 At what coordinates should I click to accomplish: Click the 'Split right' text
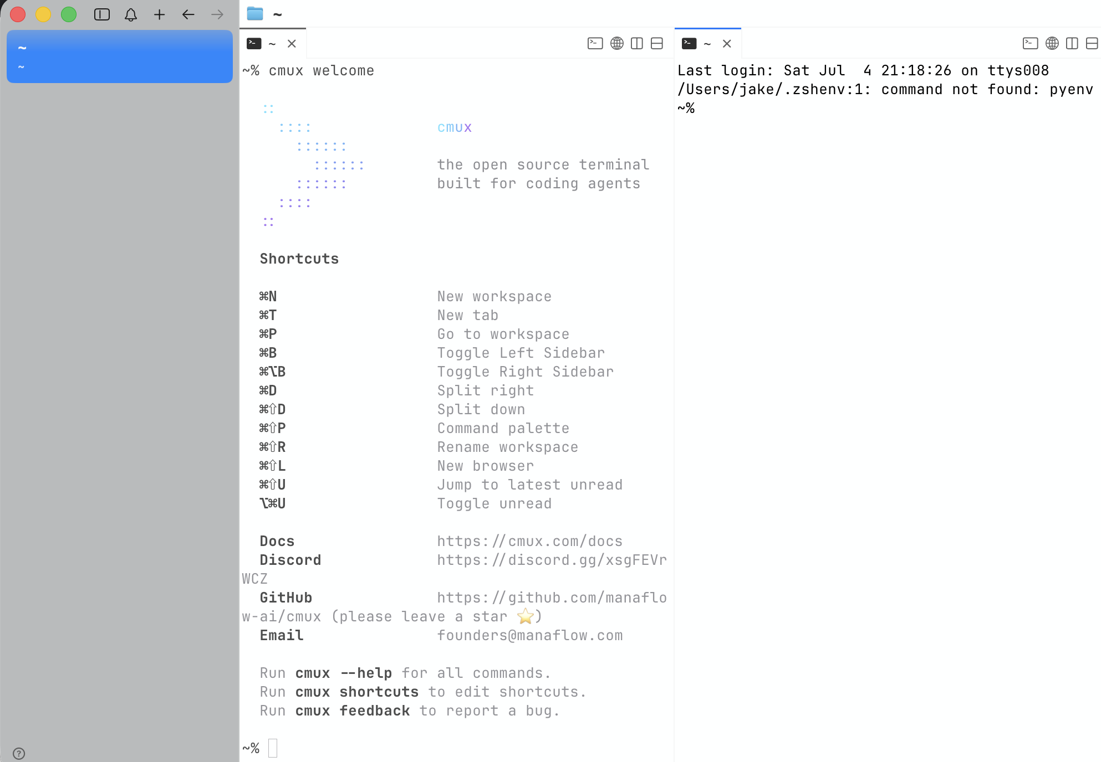pos(486,390)
